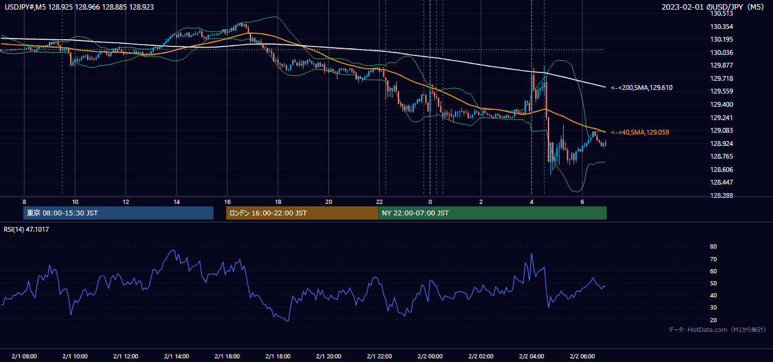Click the 2/1 08:00 time label
The height and width of the screenshot is (362, 773).
[25, 356]
